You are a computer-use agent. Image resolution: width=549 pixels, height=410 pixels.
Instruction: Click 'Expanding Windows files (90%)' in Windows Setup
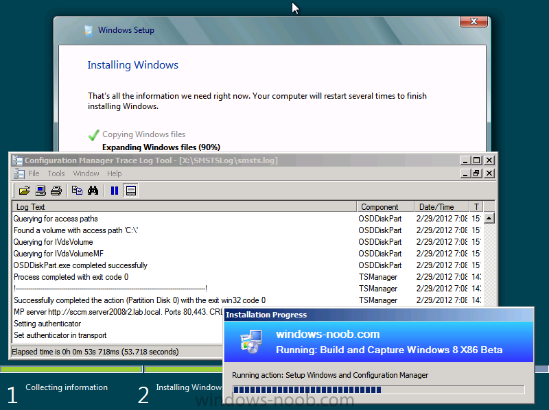[x=161, y=147]
